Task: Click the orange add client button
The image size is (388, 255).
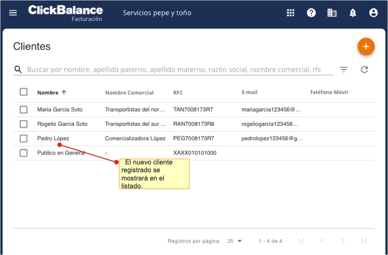Action: [x=365, y=47]
